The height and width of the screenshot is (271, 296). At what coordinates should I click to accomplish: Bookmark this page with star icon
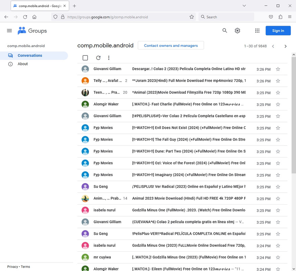192,17
